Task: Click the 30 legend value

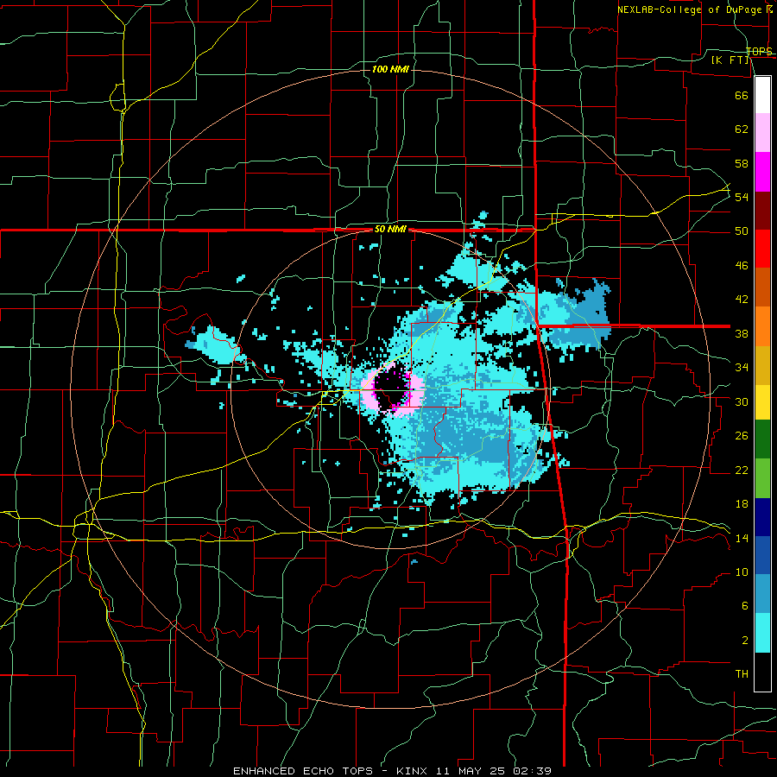Action: pyautogui.click(x=742, y=401)
